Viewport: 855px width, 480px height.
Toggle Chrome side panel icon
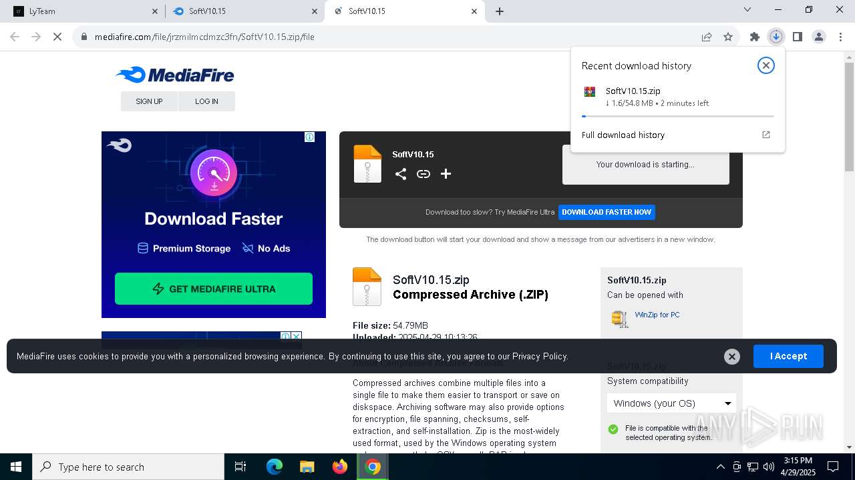pyautogui.click(x=797, y=37)
